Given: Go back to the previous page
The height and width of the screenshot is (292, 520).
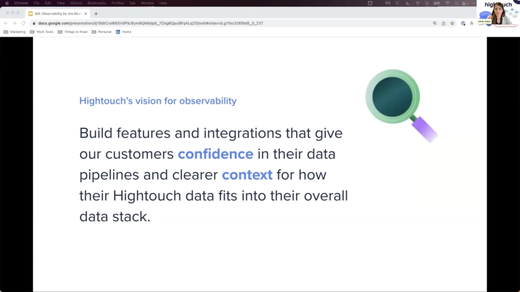Looking at the screenshot, I should (6, 23).
